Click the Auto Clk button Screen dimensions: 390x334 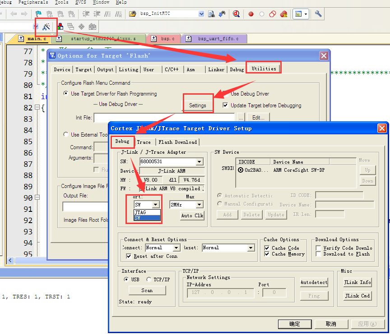point(192,215)
